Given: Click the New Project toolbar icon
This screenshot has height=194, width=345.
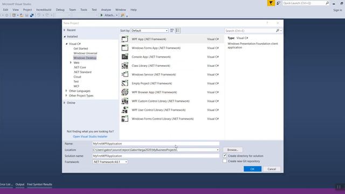Looking at the screenshot, I should click(x=14, y=15).
